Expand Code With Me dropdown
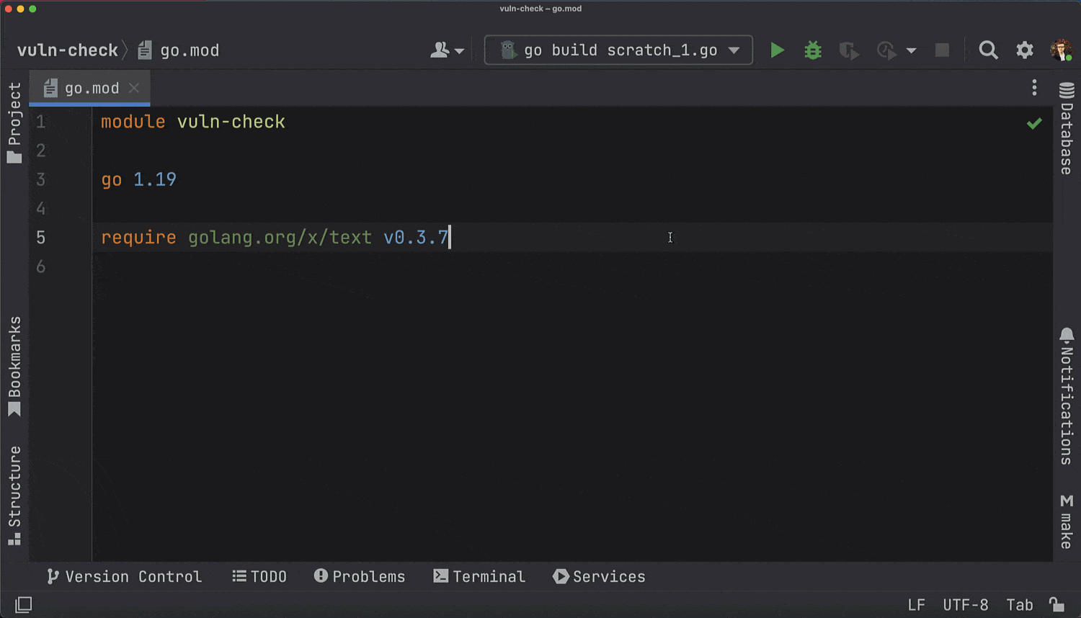Screen dimensions: 1081x618 click(447, 50)
